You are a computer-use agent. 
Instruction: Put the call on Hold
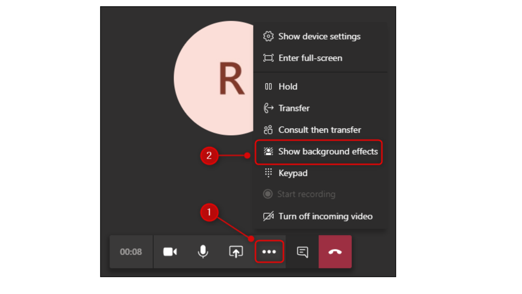pos(288,87)
